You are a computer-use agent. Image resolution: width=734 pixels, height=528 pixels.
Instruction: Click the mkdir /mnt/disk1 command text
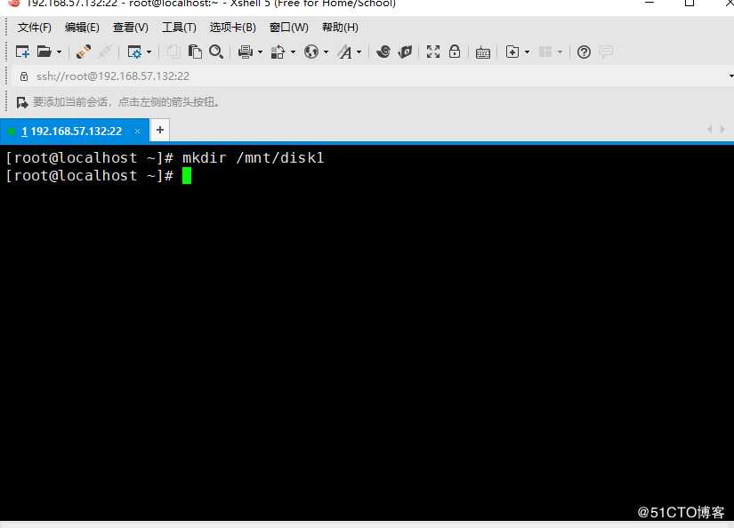[254, 158]
